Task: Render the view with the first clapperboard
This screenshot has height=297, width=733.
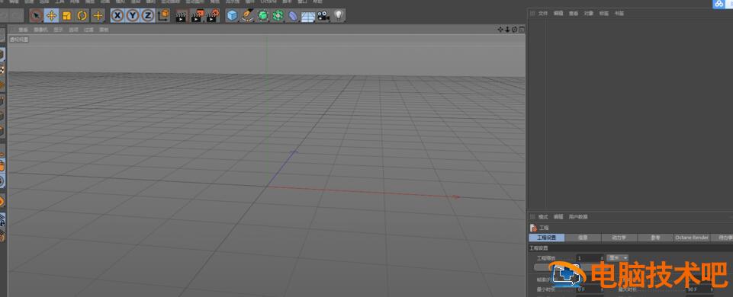Action: coord(181,16)
